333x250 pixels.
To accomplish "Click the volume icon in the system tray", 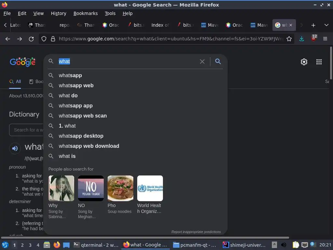I will click(284, 245).
